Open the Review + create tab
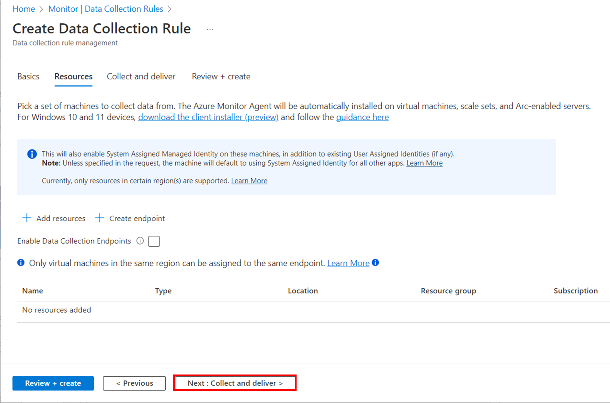Viewport: 610px width, 403px height. [221, 77]
